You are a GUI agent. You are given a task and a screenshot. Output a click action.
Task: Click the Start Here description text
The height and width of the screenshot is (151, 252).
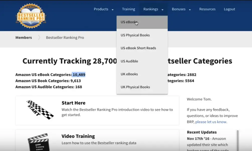coord(117,112)
